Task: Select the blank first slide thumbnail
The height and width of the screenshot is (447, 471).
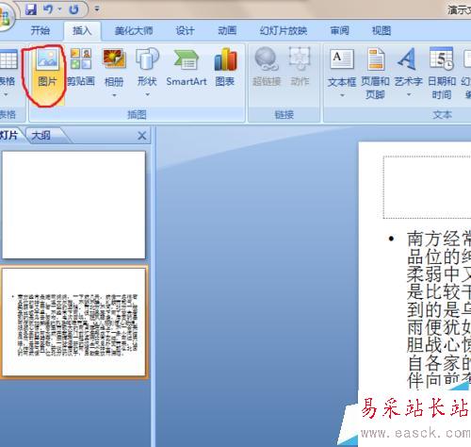Action: pos(73,205)
